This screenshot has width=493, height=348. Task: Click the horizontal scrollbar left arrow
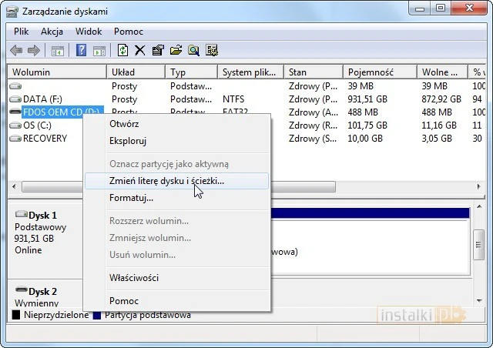pos(14,187)
